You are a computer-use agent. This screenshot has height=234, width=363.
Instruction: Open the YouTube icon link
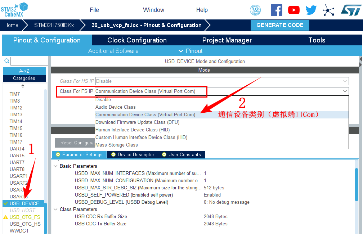click(x=293, y=10)
